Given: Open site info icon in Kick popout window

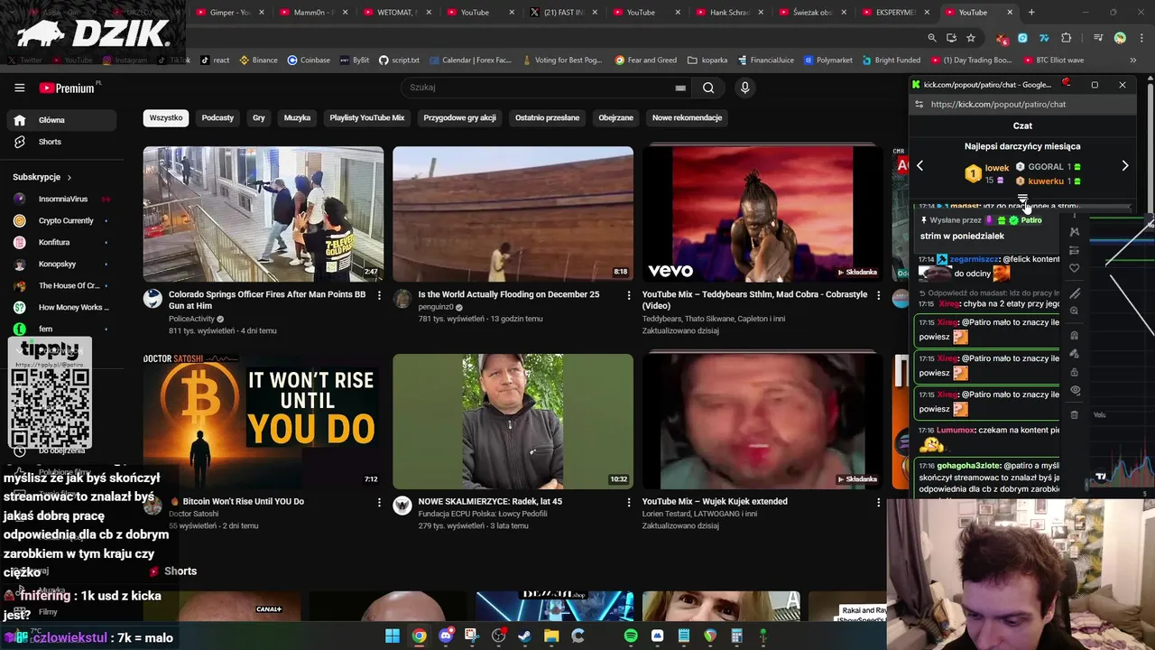Looking at the screenshot, I should click(x=919, y=104).
